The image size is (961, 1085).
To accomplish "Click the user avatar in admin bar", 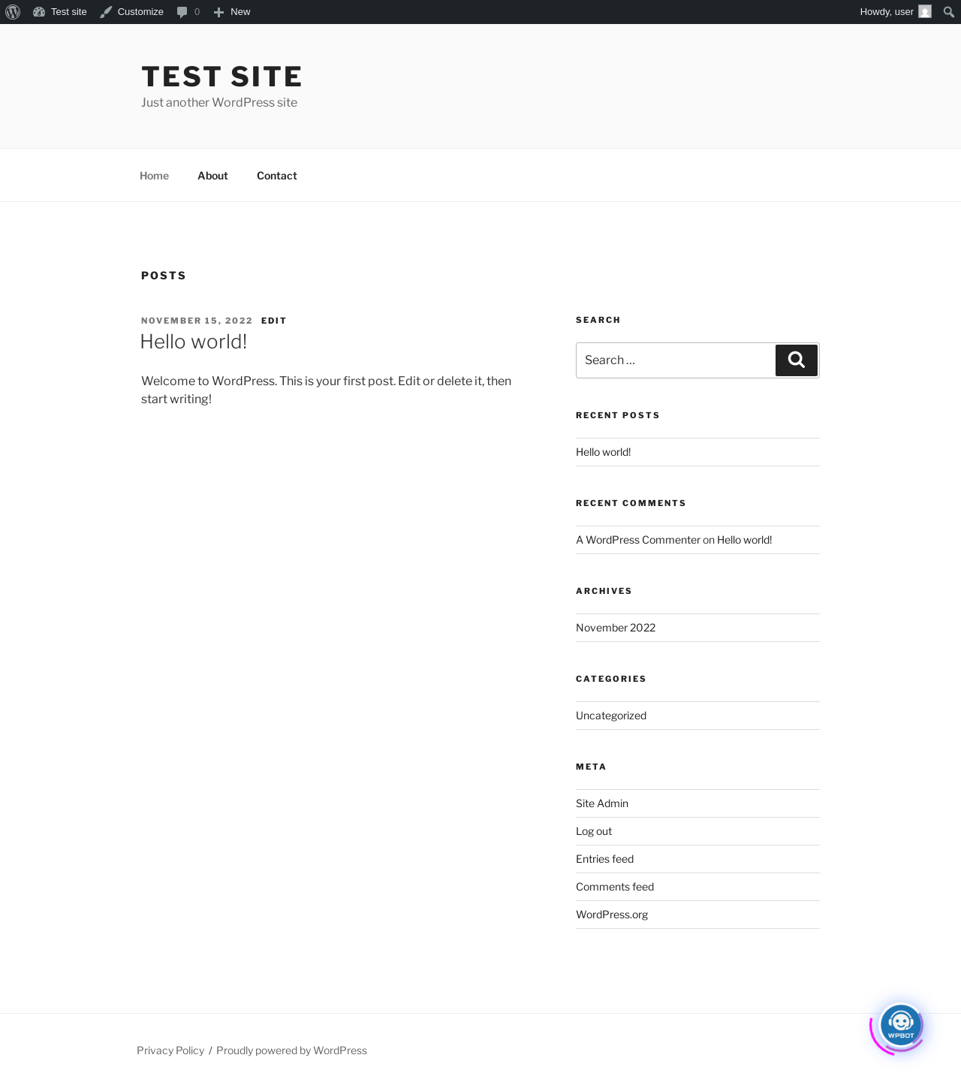I will pos(925,11).
